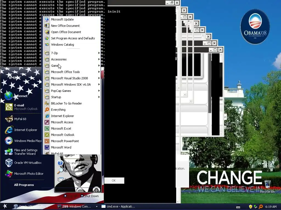Expand Microsoft Windows SDK v6.0A arrow
Viewport: 281px width, 210px height.
click(x=99, y=84)
